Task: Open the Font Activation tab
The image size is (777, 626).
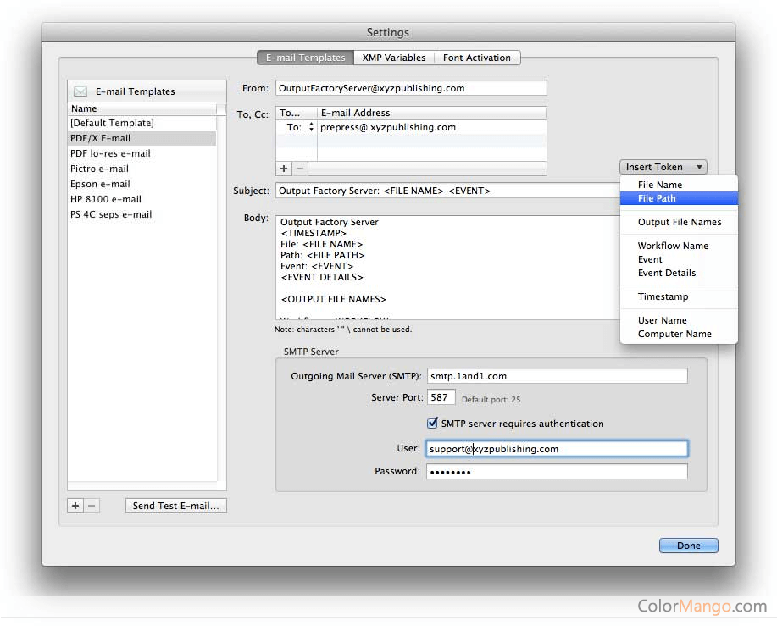Action: (x=477, y=58)
